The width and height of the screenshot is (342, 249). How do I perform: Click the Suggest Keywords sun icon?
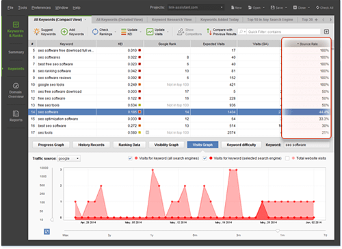tap(36, 31)
